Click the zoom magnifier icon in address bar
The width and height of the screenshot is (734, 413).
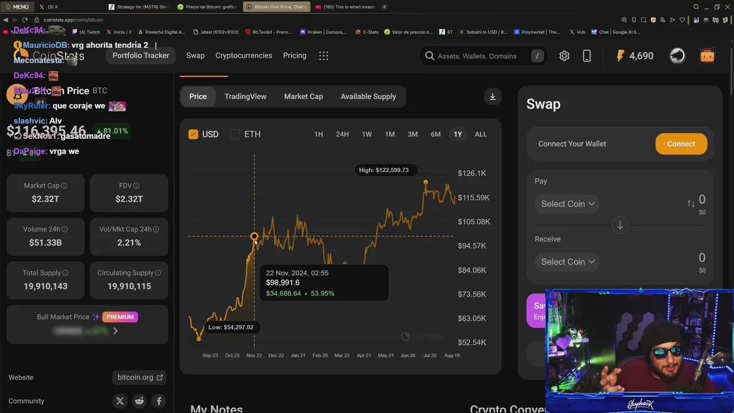624,20
